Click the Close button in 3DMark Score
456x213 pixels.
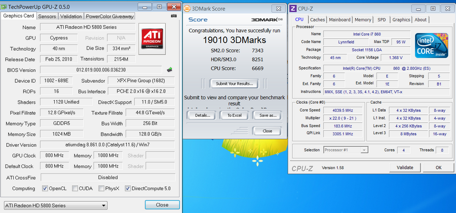pos(267,131)
